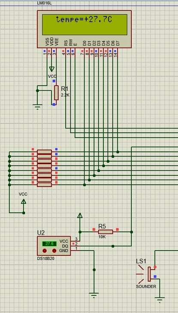Screen dimensions: 178x313
Task: Click the VCC text label under LCD power arrow
Action: tap(52, 76)
